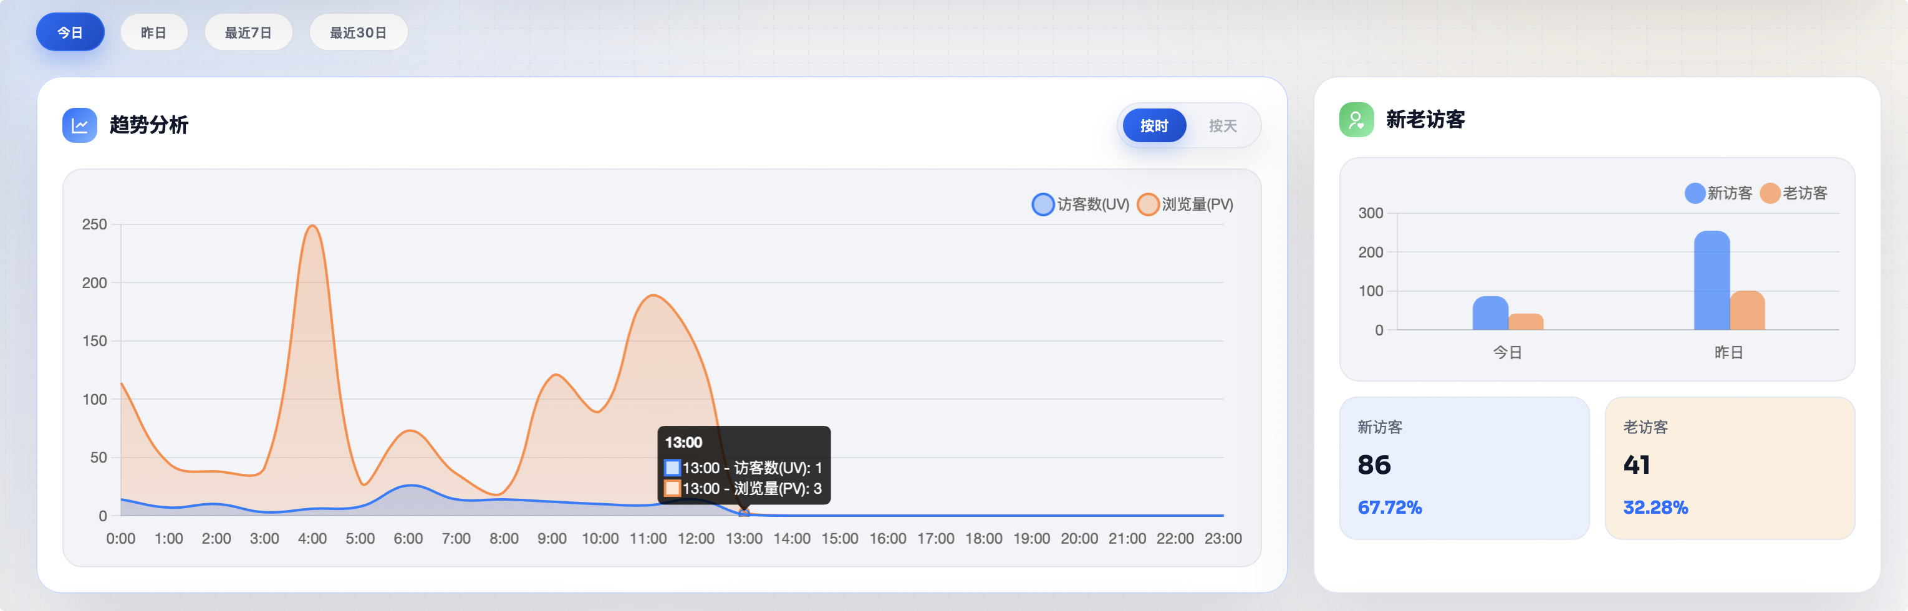Viewport: 1908px width, 611px height.
Task: Click the blue 昨日 new visitor bar
Action: point(1711,281)
